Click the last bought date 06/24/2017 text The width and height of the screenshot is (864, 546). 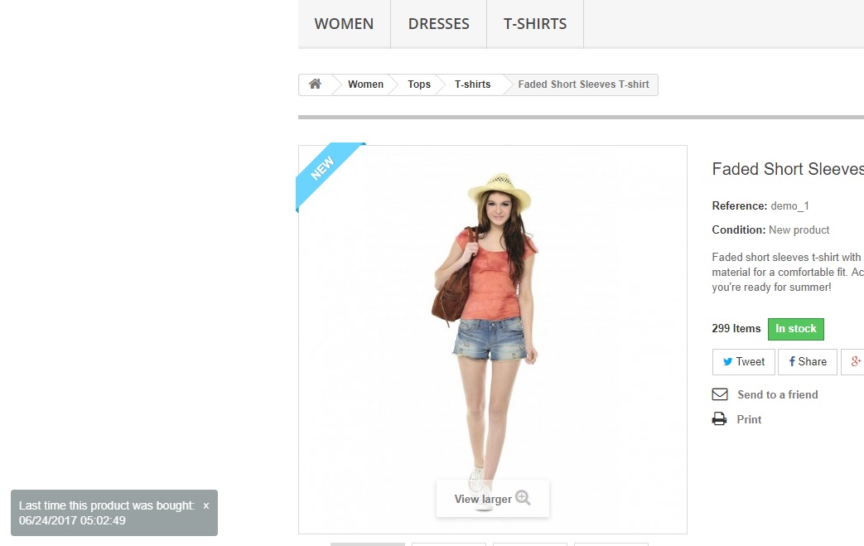pyautogui.click(x=72, y=520)
